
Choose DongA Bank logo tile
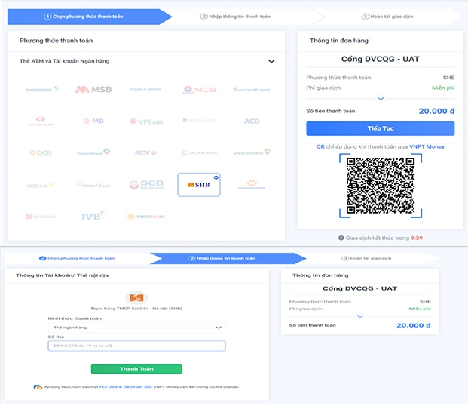coord(93,185)
